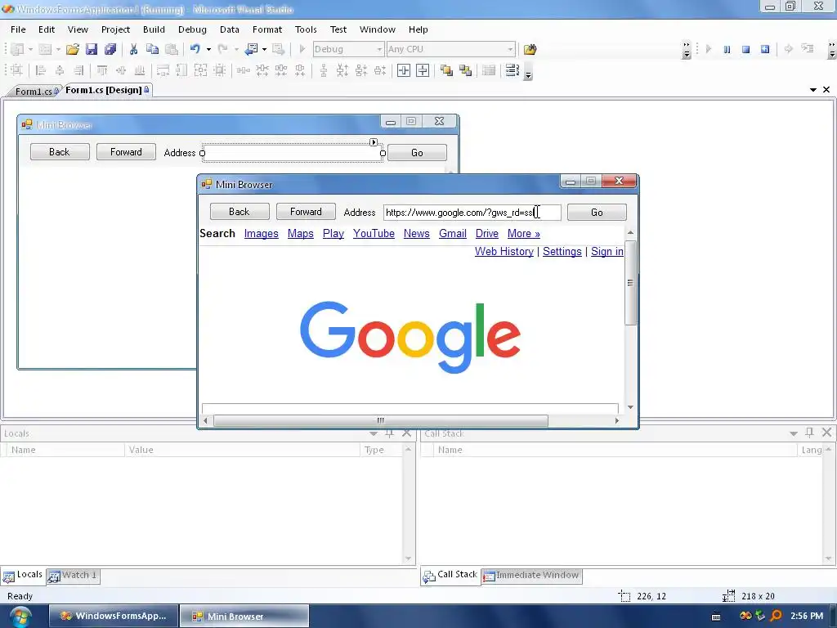Open the Images link on Google page

(261, 233)
